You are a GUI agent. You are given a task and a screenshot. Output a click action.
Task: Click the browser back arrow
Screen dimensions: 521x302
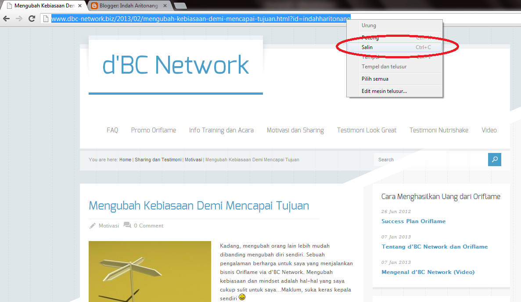pyautogui.click(x=6, y=18)
